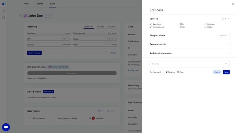Click the Save button

[226, 72]
